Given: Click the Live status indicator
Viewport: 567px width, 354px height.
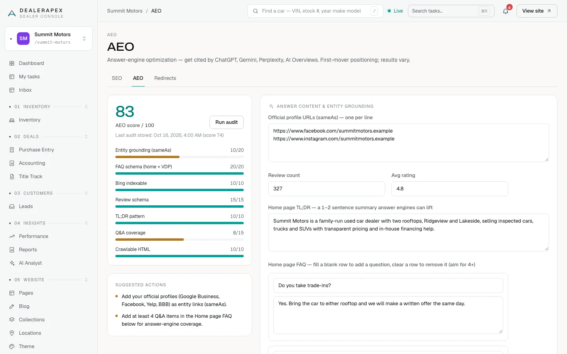Looking at the screenshot, I should point(395,11).
